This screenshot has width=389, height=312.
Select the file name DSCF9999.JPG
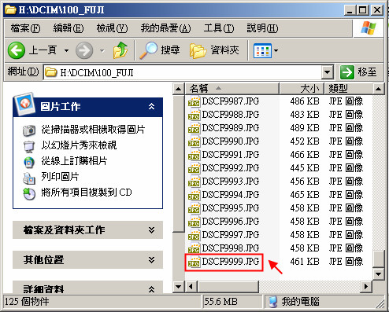pyautogui.click(x=231, y=262)
